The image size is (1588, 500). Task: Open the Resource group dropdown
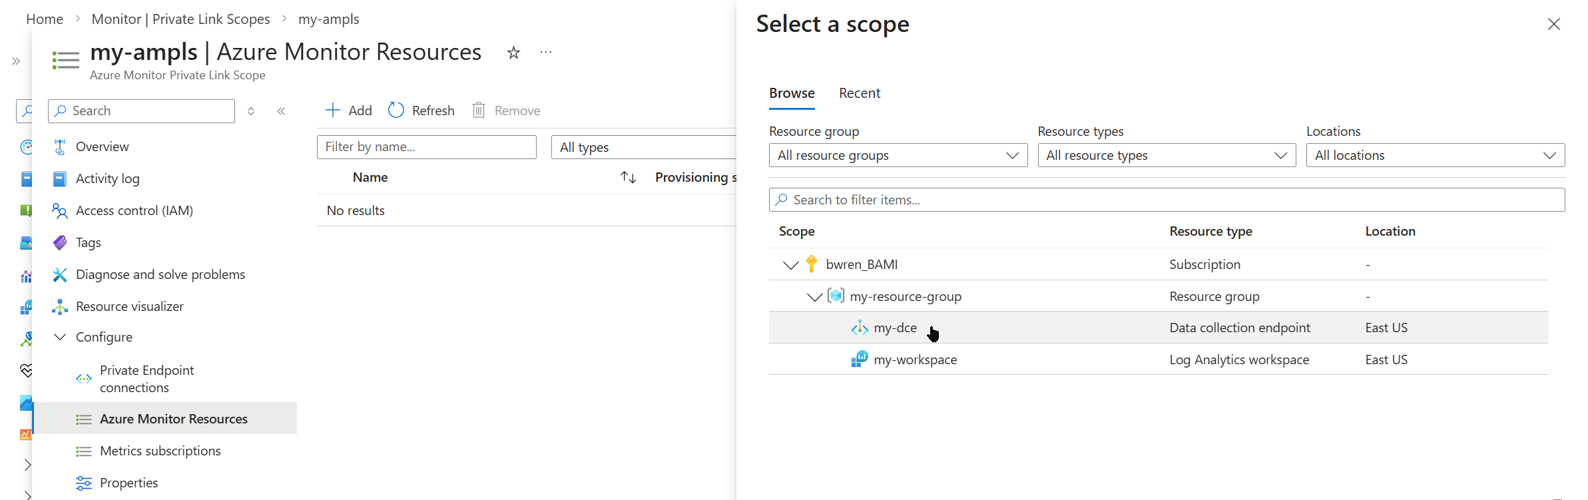point(898,155)
